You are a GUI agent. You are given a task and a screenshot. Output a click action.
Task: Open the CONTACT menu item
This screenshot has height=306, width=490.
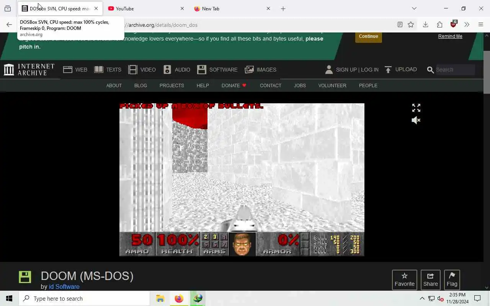pyautogui.click(x=270, y=85)
